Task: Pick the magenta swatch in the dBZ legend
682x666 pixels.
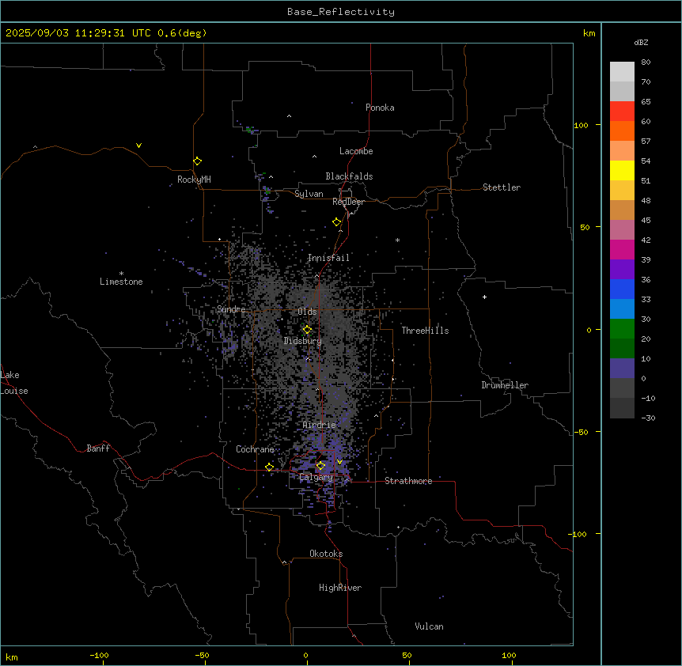Action: (x=622, y=249)
